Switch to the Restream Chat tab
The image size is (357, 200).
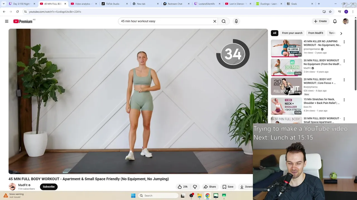click(175, 4)
